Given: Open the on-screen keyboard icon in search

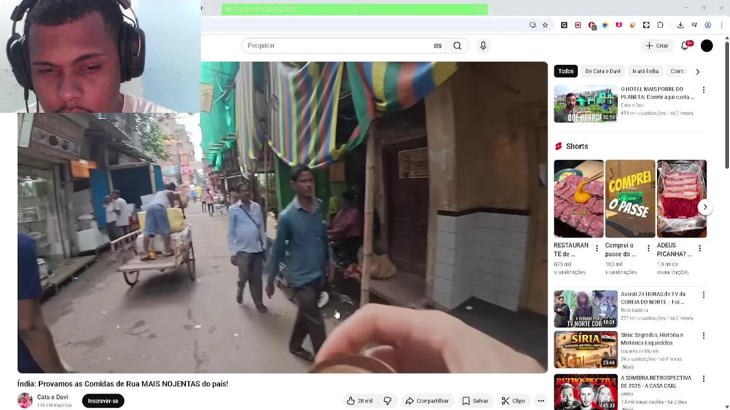Looking at the screenshot, I should pos(437,46).
